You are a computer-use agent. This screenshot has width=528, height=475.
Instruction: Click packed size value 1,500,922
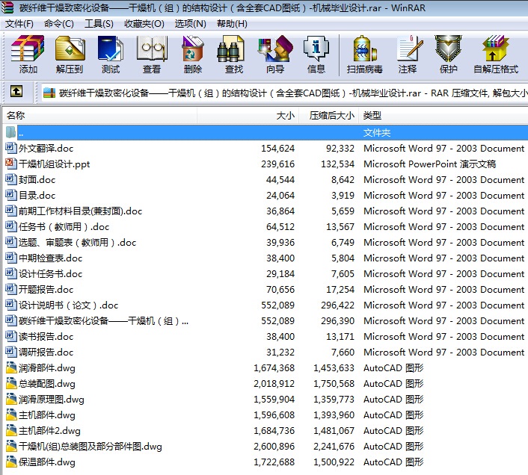[x=334, y=462]
